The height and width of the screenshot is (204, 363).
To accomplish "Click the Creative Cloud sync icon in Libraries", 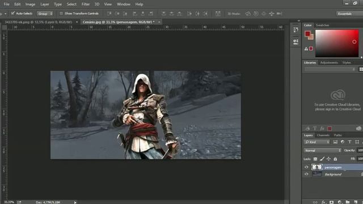I will click(358, 129).
